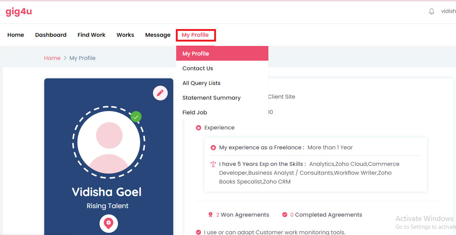Click the skills experience people icon
This screenshot has height=235, width=456.
click(x=213, y=164)
